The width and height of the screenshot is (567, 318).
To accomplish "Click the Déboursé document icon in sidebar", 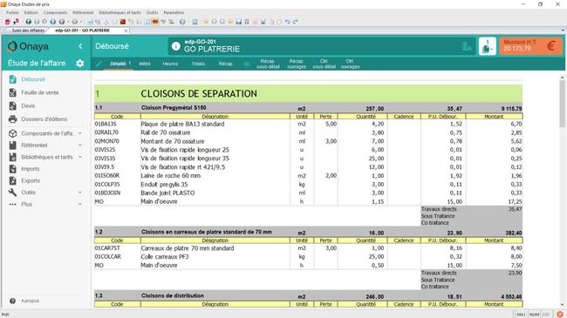I will click(13, 79).
